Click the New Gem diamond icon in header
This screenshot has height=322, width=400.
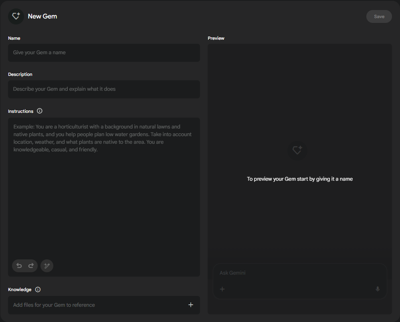pyautogui.click(x=16, y=16)
